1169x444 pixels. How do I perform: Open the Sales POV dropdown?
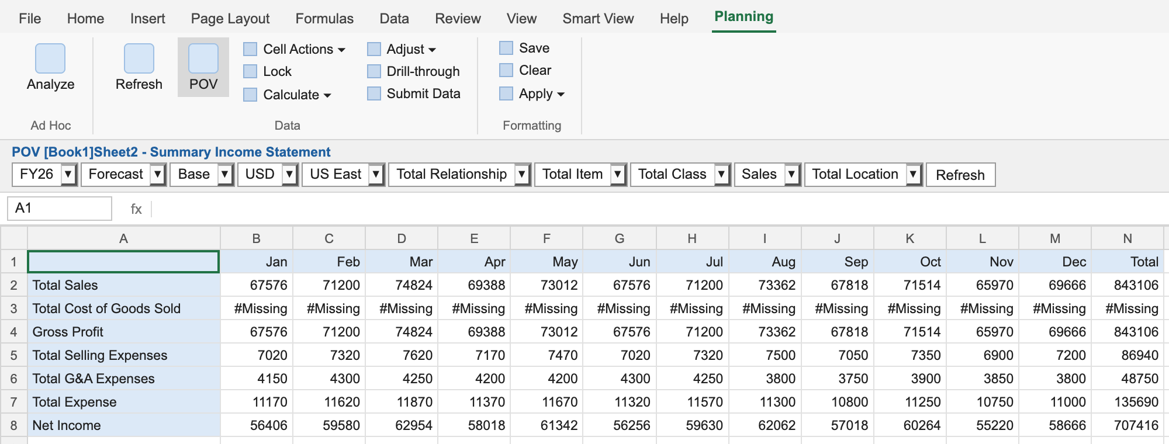[792, 175]
